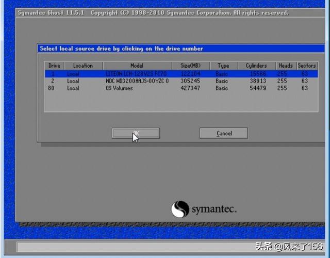The height and width of the screenshot is (258, 330).
Task: Click Local location in drive 80 row
Action: click(x=73, y=88)
